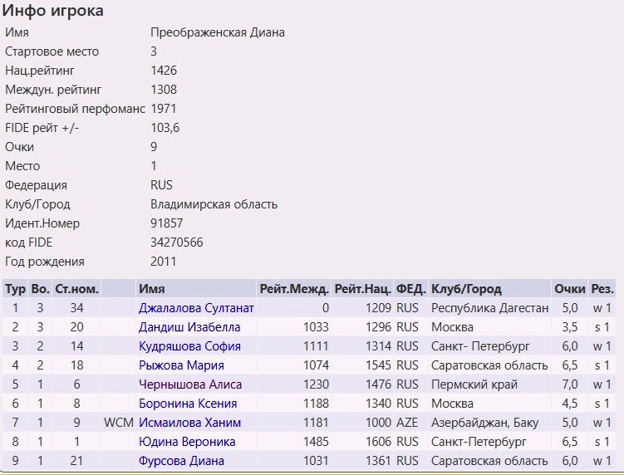624x475 pixels.
Task: Click the Очки column header
Action: (x=570, y=289)
